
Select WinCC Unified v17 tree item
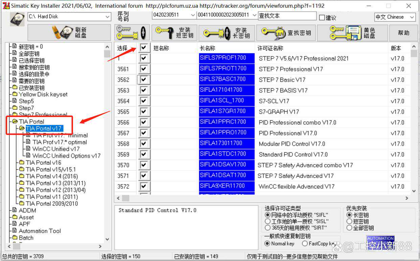click(56, 149)
